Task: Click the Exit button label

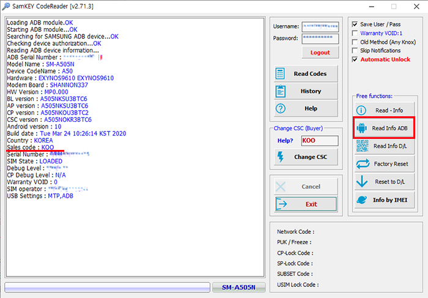Action: [x=311, y=204]
